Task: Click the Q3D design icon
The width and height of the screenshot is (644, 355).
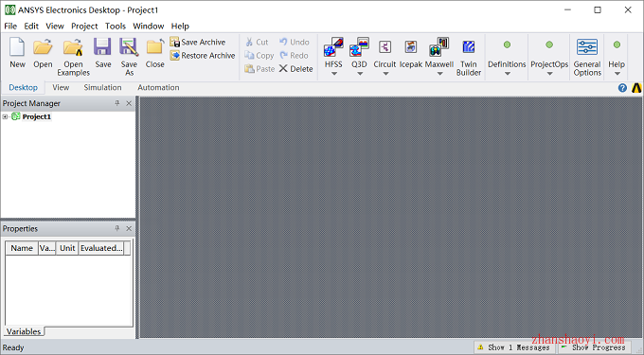Action: (359, 46)
